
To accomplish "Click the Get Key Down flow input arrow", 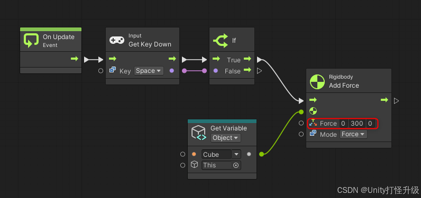I will pyautogui.click(x=112, y=59).
